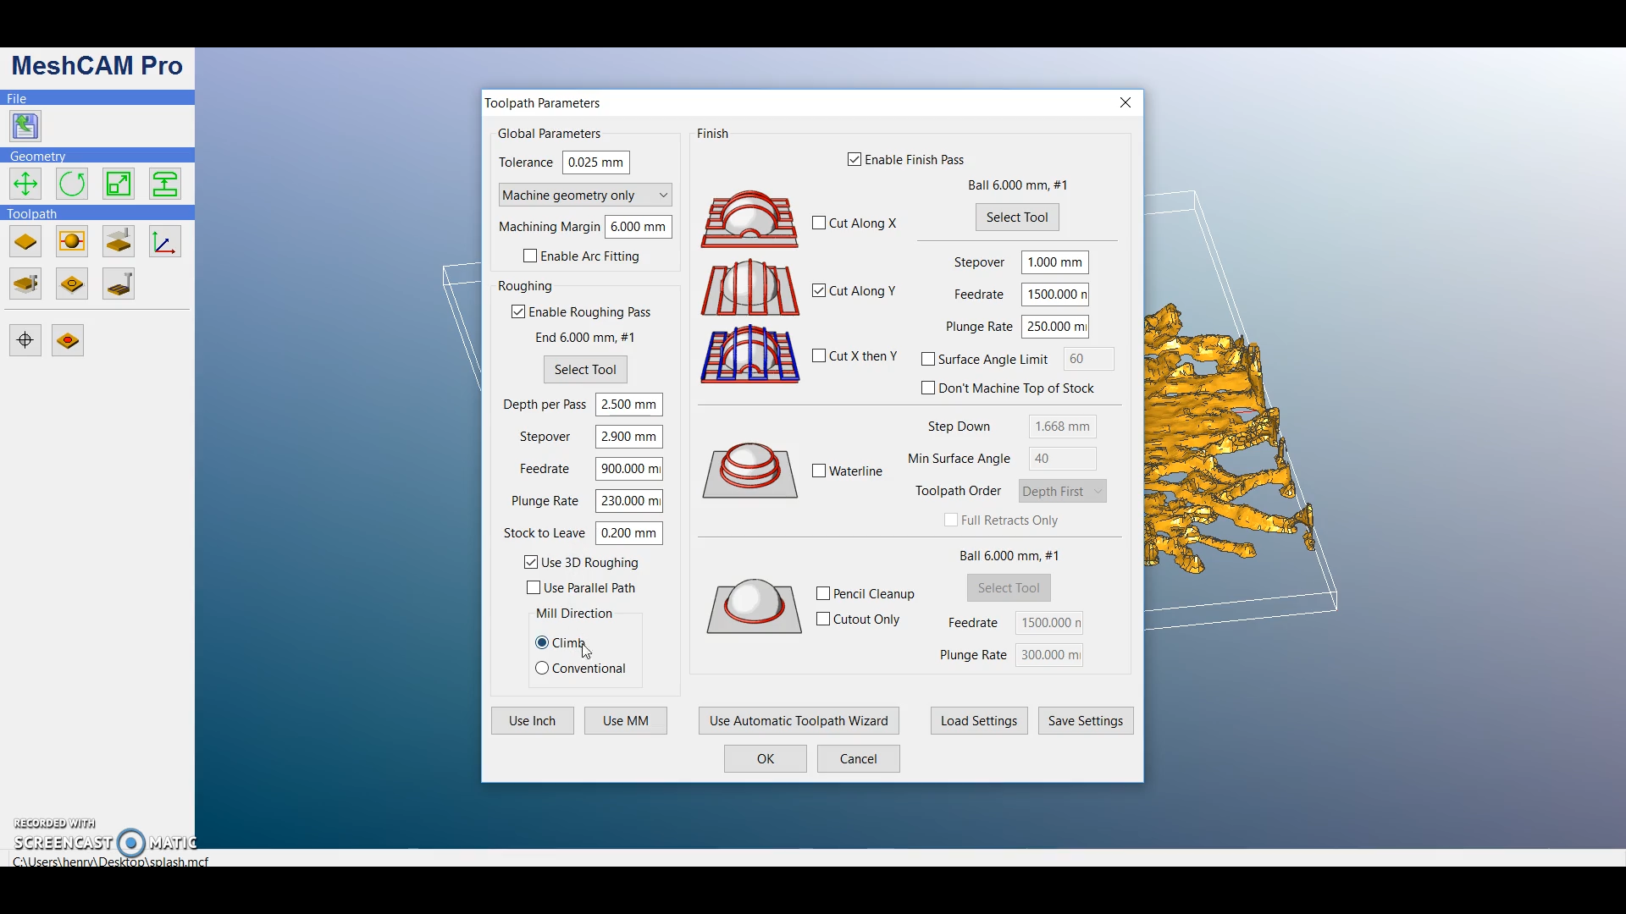
Task: Select the Move geometry tool with green arrows
Action: coord(25,184)
